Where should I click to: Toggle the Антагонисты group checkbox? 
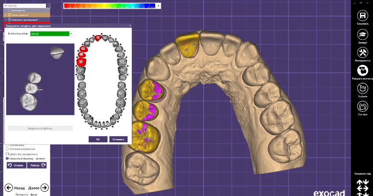click(9, 10)
